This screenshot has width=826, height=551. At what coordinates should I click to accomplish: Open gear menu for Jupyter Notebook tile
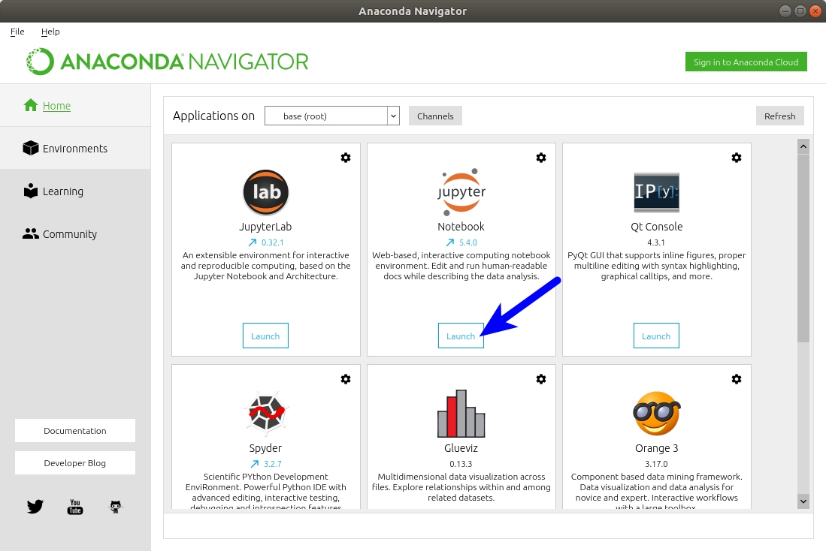tap(541, 158)
